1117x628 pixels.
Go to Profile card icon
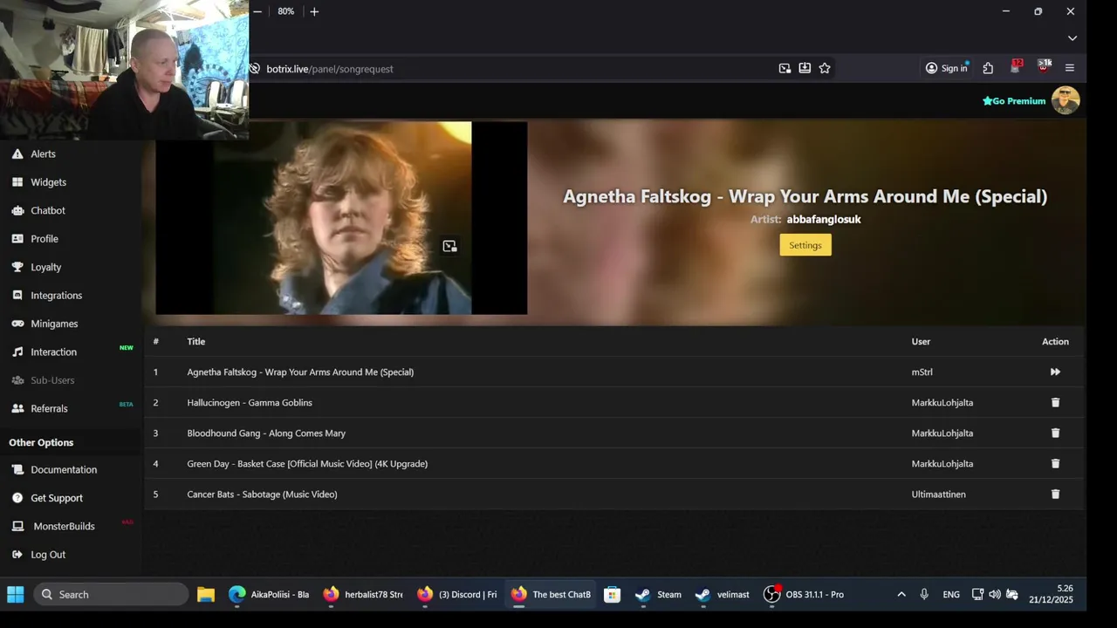pos(17,239)
